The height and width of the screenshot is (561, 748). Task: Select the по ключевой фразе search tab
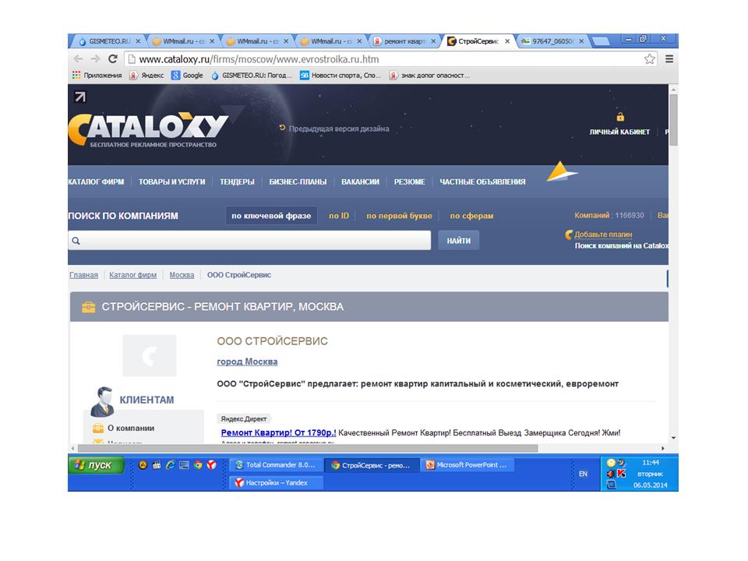tap(271, 216)
